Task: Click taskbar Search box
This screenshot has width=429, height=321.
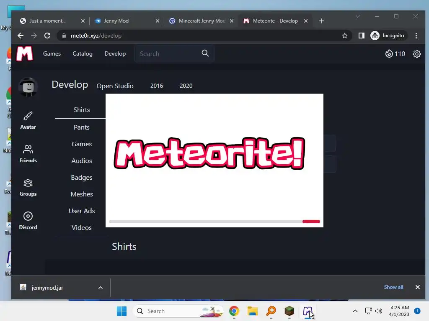Action: click(x=178, y=311)
